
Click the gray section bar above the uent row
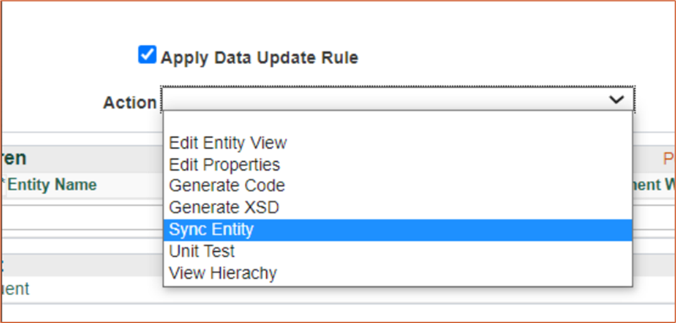click(x=81, y=263)
